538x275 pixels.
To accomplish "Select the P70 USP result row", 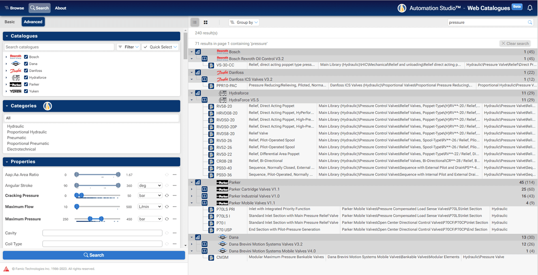I will [x=364, y=230].
